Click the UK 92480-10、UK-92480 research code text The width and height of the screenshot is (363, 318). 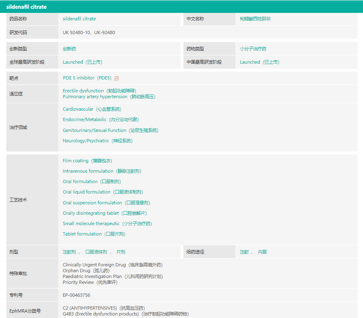click(x=89, y=32)
